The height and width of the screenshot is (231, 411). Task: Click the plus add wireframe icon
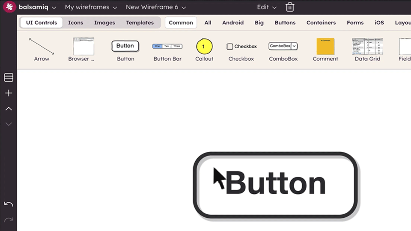tap(9, 93)
